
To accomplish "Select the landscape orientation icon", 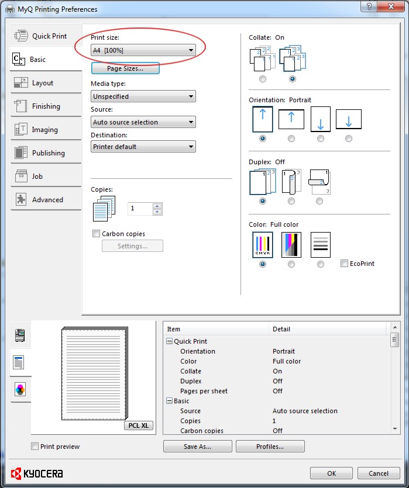I will pyautogui.click(x=291, y=119).
